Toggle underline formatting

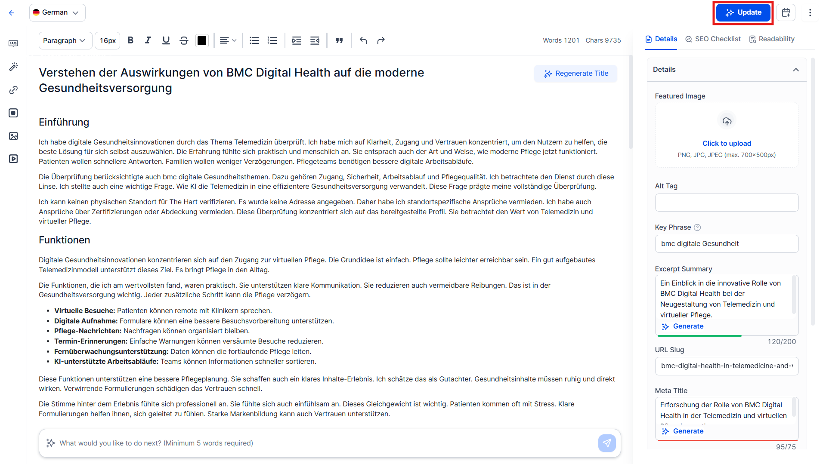[x=166, y=40]
